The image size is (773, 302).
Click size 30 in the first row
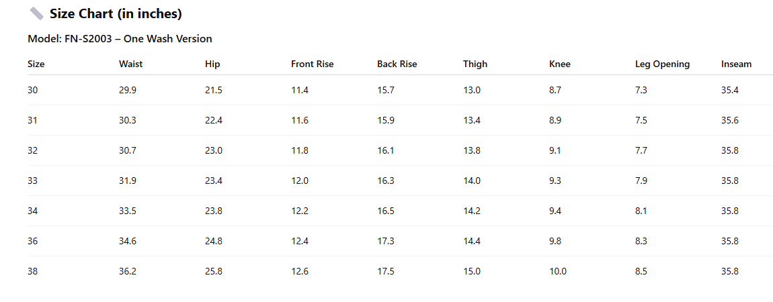click(32, 90)
